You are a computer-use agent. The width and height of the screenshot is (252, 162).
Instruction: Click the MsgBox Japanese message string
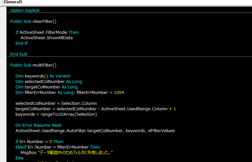pyautogui.click(x=75, y=153)
